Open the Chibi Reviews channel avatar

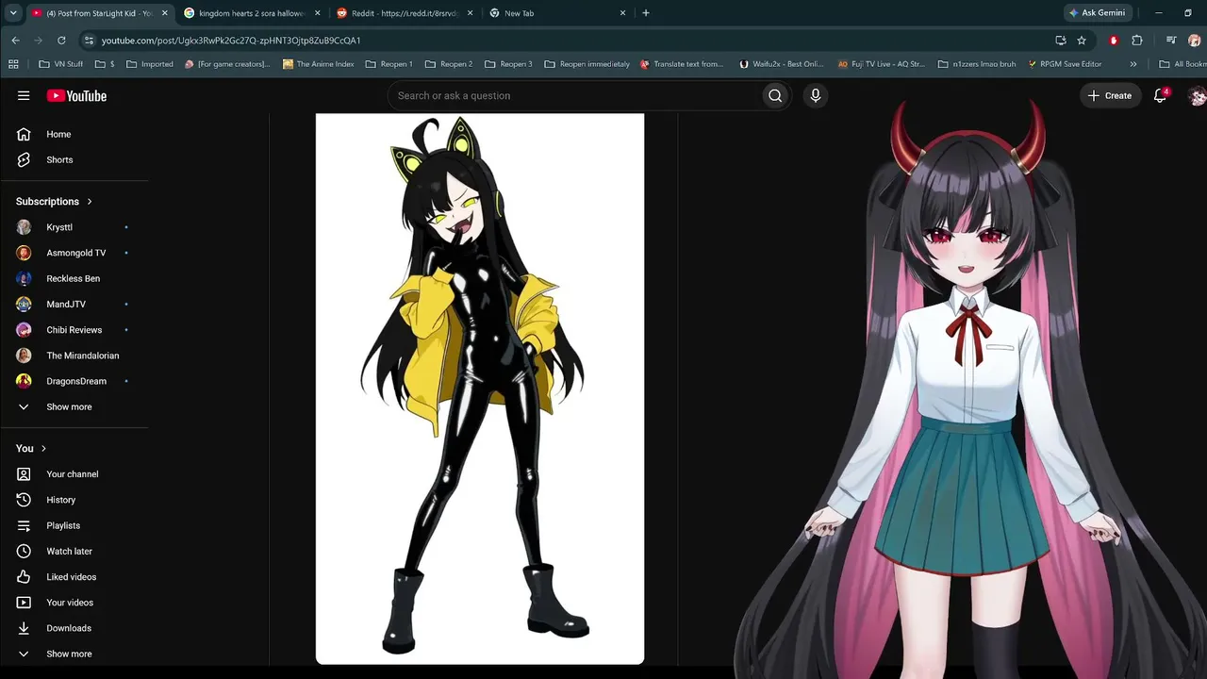(25, 330)
